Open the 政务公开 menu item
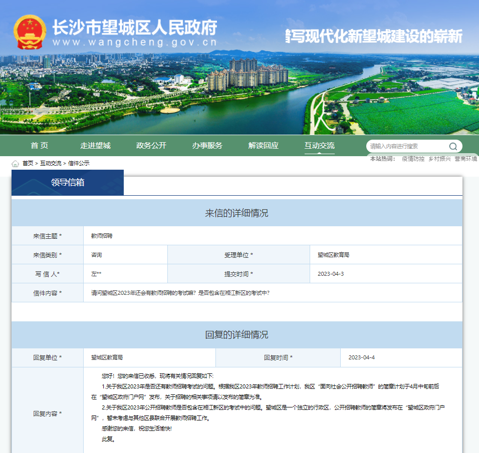 tap(151, 146)
